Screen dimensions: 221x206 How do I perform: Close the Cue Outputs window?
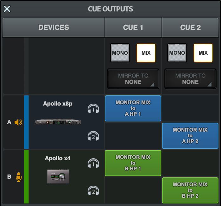point(7,9)
